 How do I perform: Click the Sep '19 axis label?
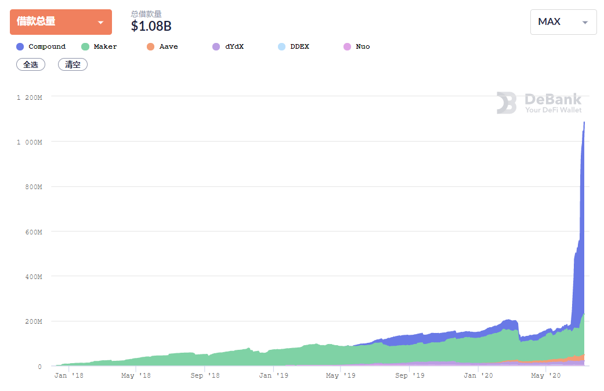click(x=410, y=375)
